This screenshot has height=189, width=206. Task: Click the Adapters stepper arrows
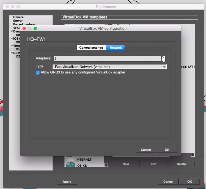pos(164,59)
